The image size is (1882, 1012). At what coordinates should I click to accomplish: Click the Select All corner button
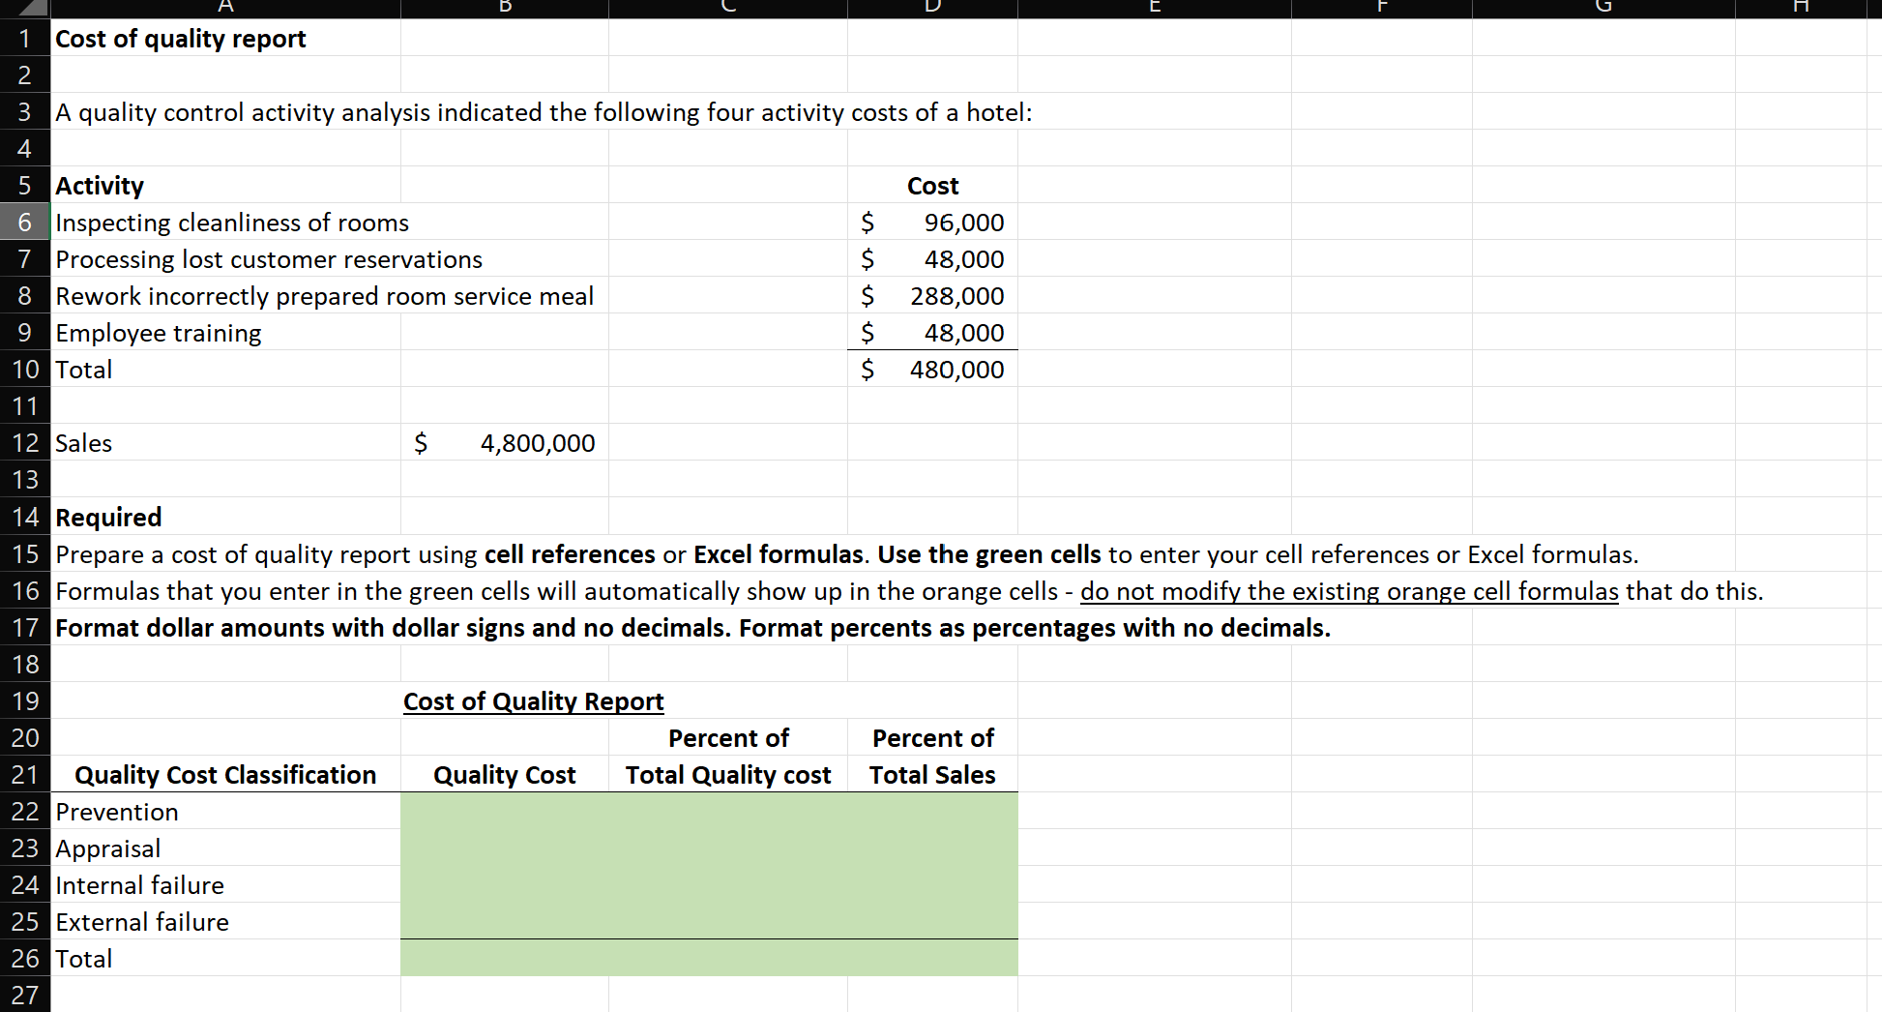pos(23,9)
